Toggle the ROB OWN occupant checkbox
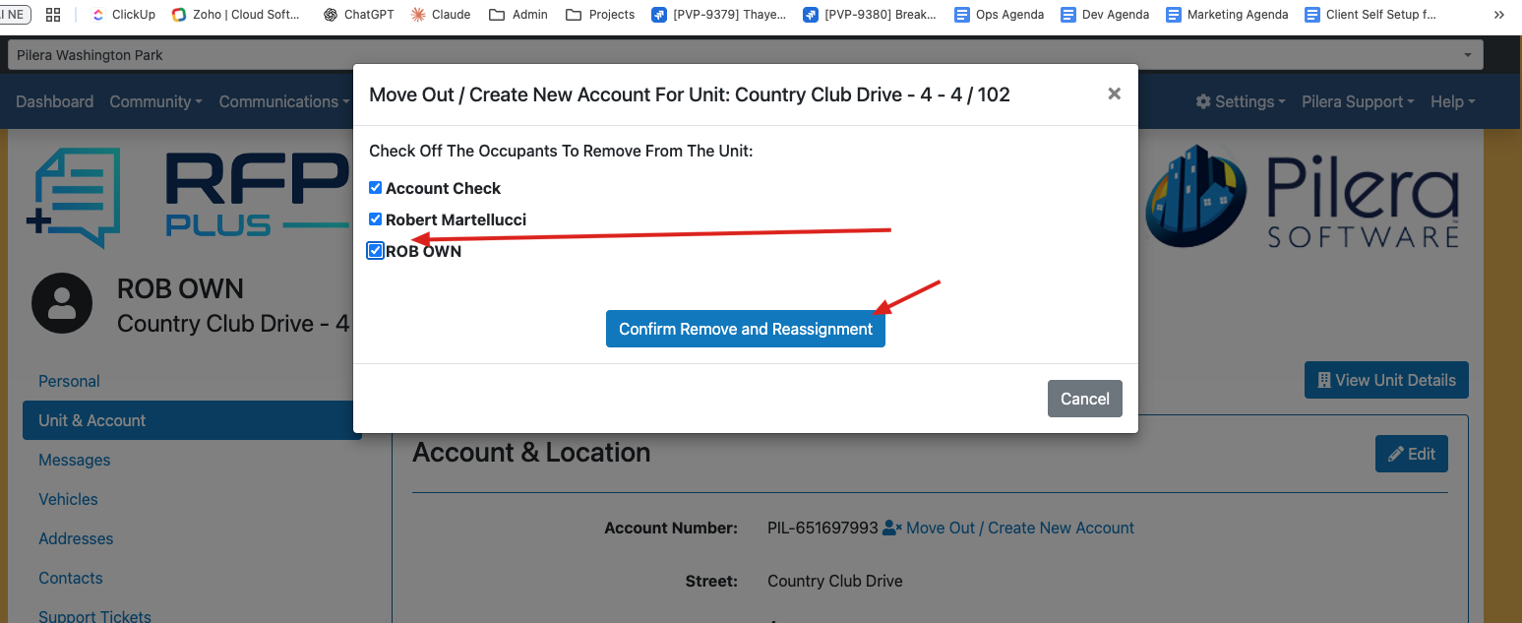The image size is (1522, 623). 375,251
